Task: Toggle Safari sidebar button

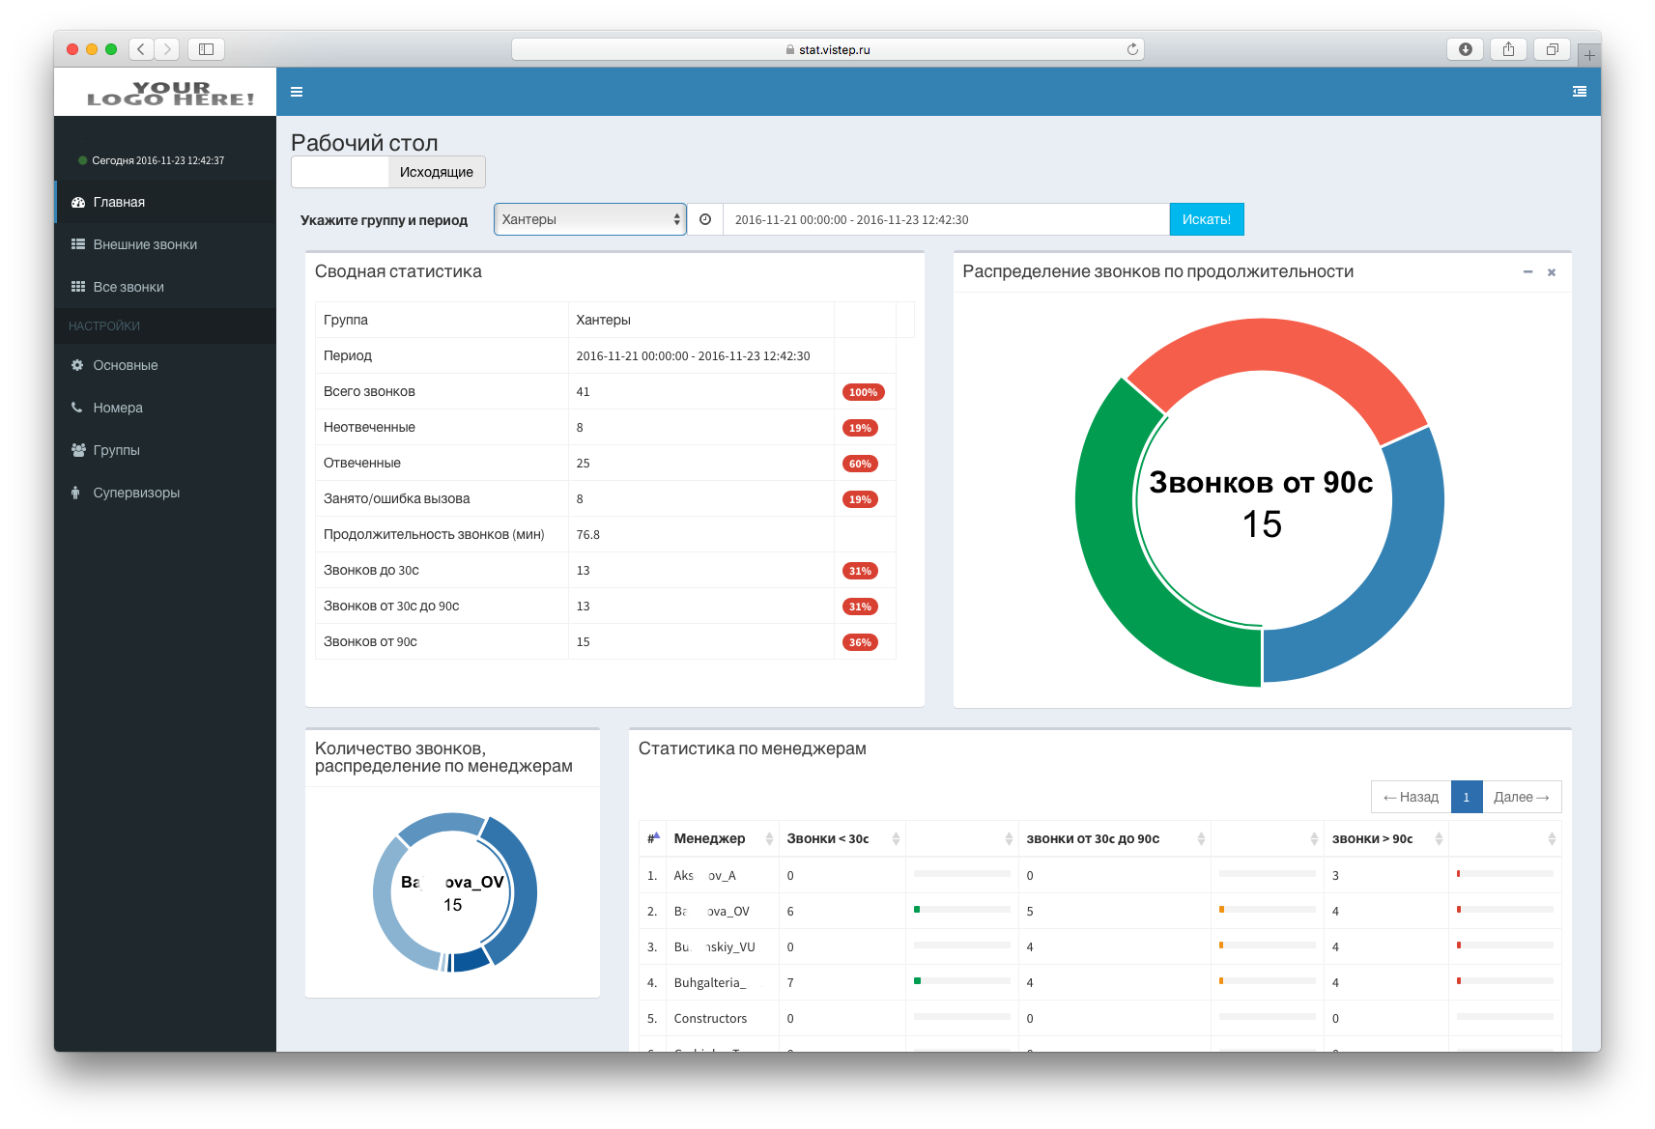Action: tap(206, 49)
